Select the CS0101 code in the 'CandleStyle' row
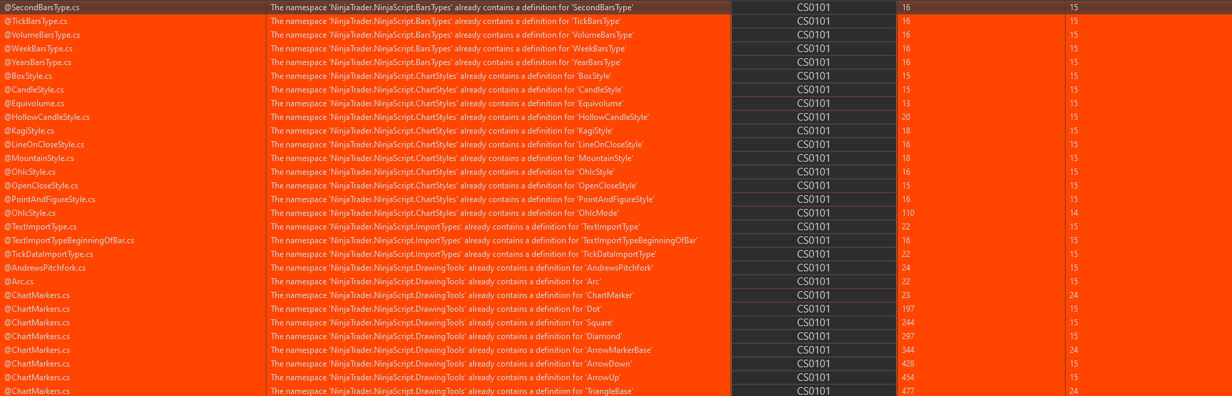 coord(814,90)
